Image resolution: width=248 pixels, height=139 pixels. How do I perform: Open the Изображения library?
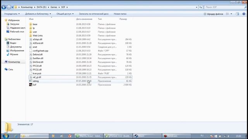tap(17, 51)
